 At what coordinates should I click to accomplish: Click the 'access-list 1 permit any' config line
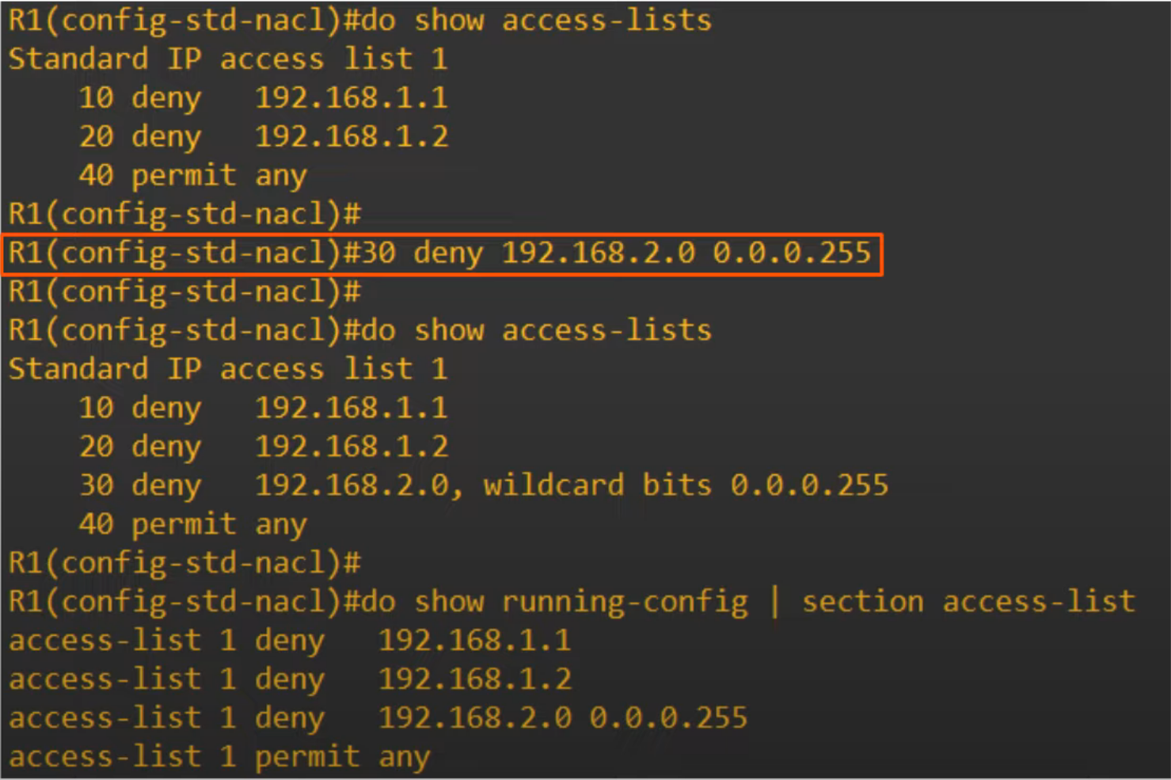click(219, 758)
